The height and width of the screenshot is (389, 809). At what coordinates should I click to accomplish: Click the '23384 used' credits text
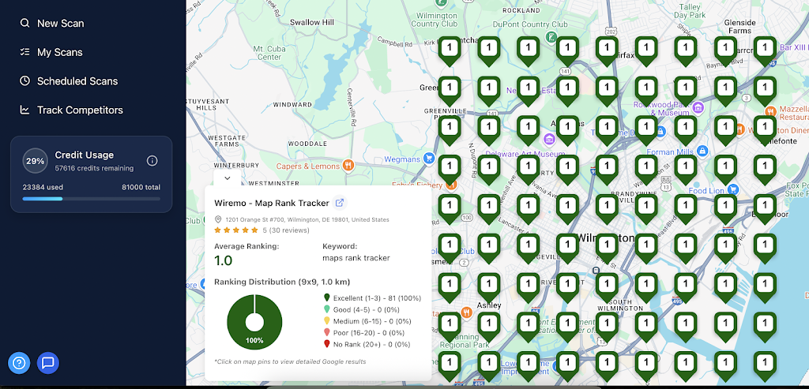click(43, 188)
